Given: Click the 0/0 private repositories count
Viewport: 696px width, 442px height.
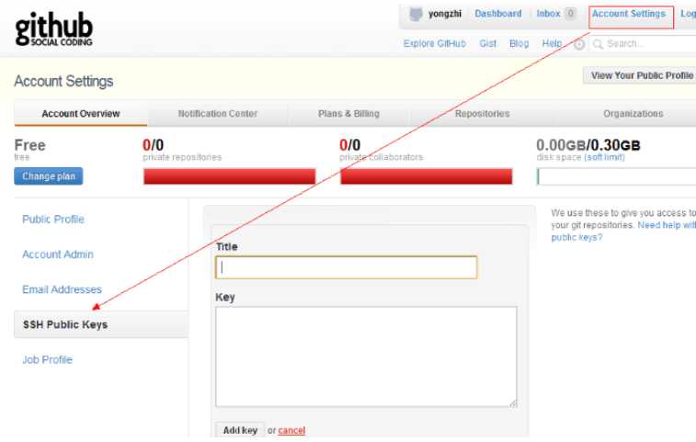Looking at the screenshot, I should click(x=153, y=145).
